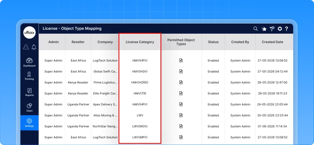Sort by the Reseller column header
The height and width of the screenshot is (145, 314).
pyautogui.click(x=78, y=42)
